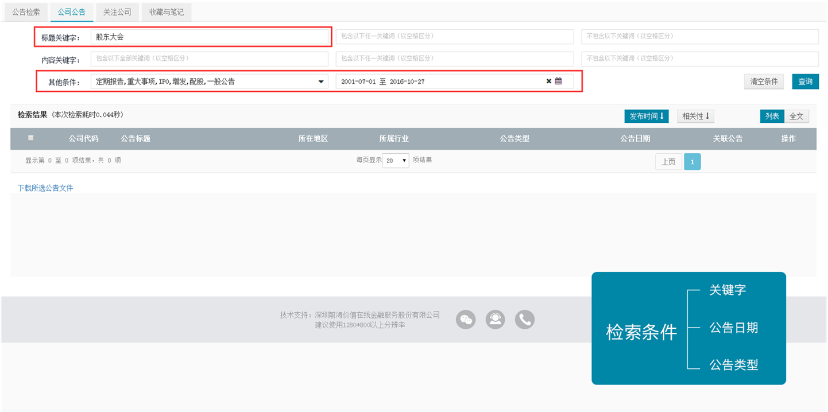Open the 公告检索 tab

[x=26, y=11]
